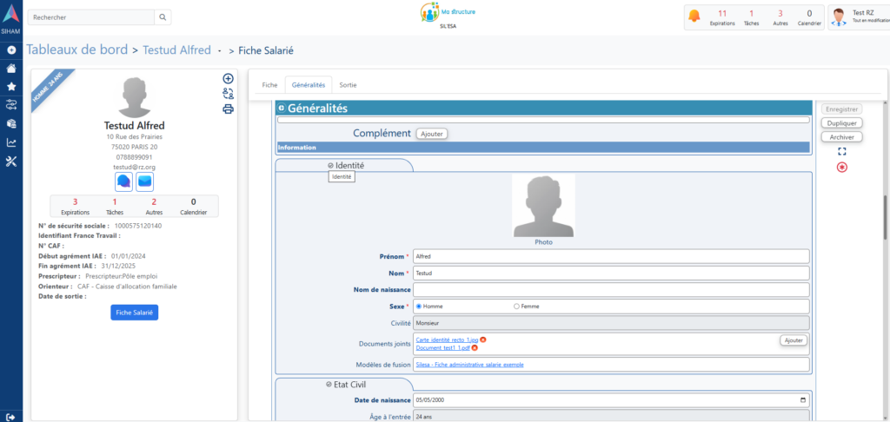The height and width of the screenshot is (422, 890).
Task: Open the dropdown arrow beside Testud Alfred breadcrumb
Action: [220, 50]
